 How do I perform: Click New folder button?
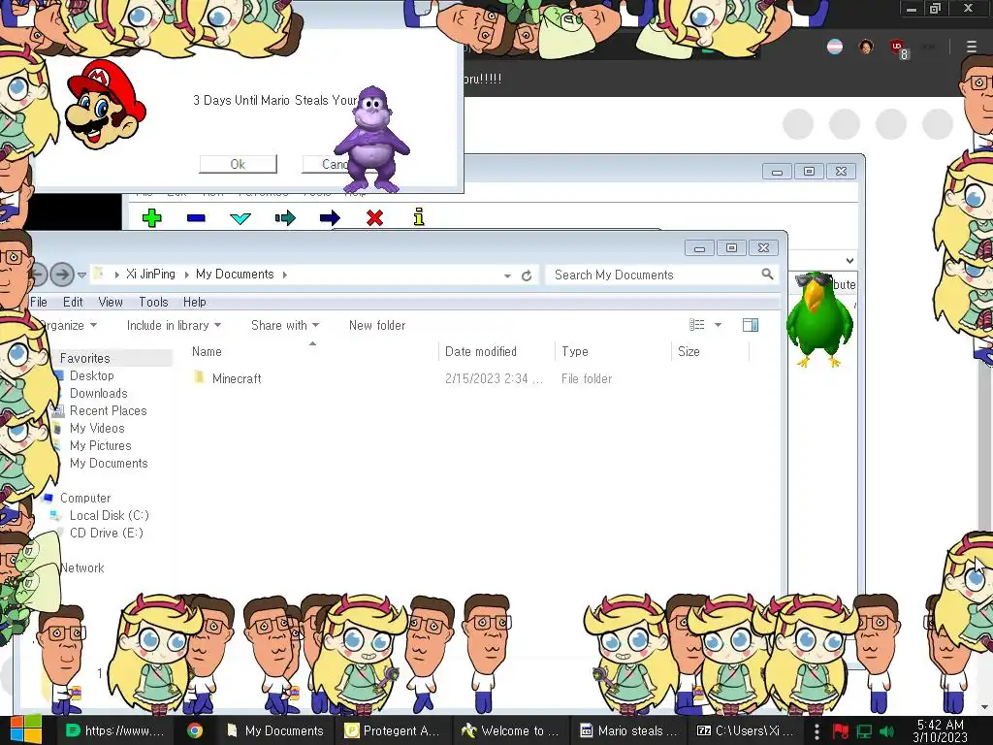(377, 325)
